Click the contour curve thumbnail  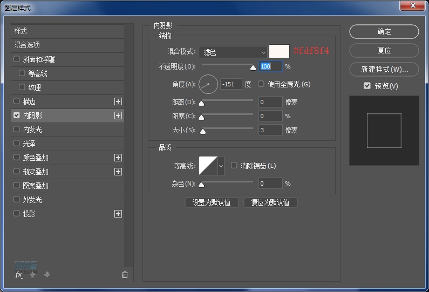pos(208,166)
